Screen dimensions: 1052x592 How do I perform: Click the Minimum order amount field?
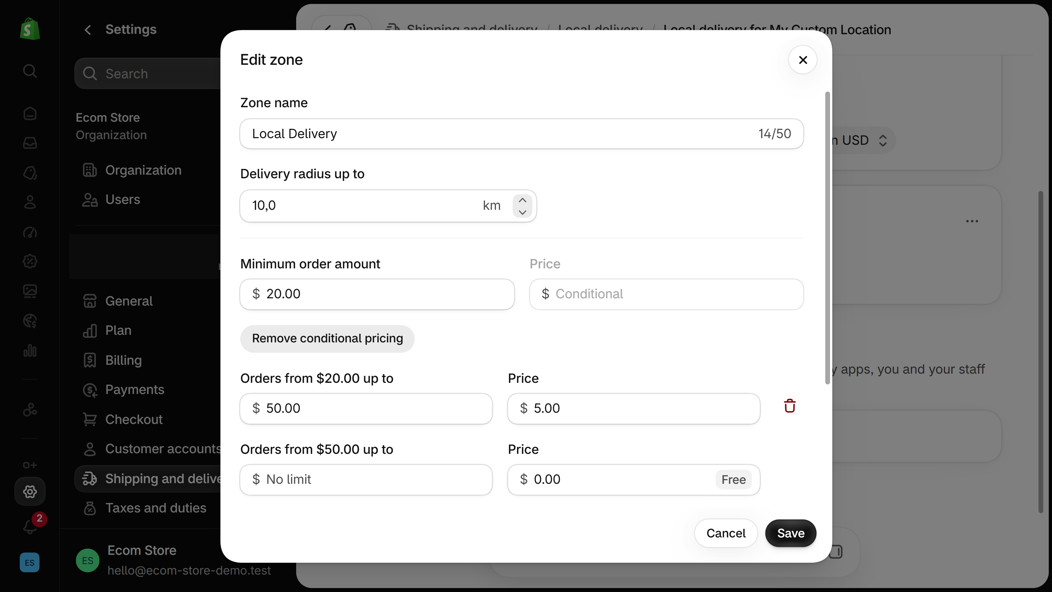[377, 294]
